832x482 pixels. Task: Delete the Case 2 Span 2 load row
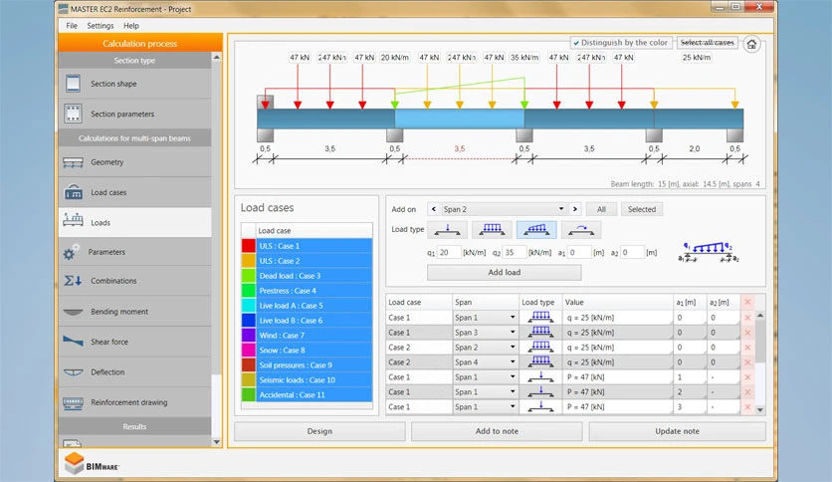coord(747,348)
